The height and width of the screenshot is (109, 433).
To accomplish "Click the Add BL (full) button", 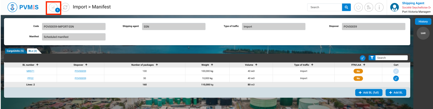I will point(368,93).
